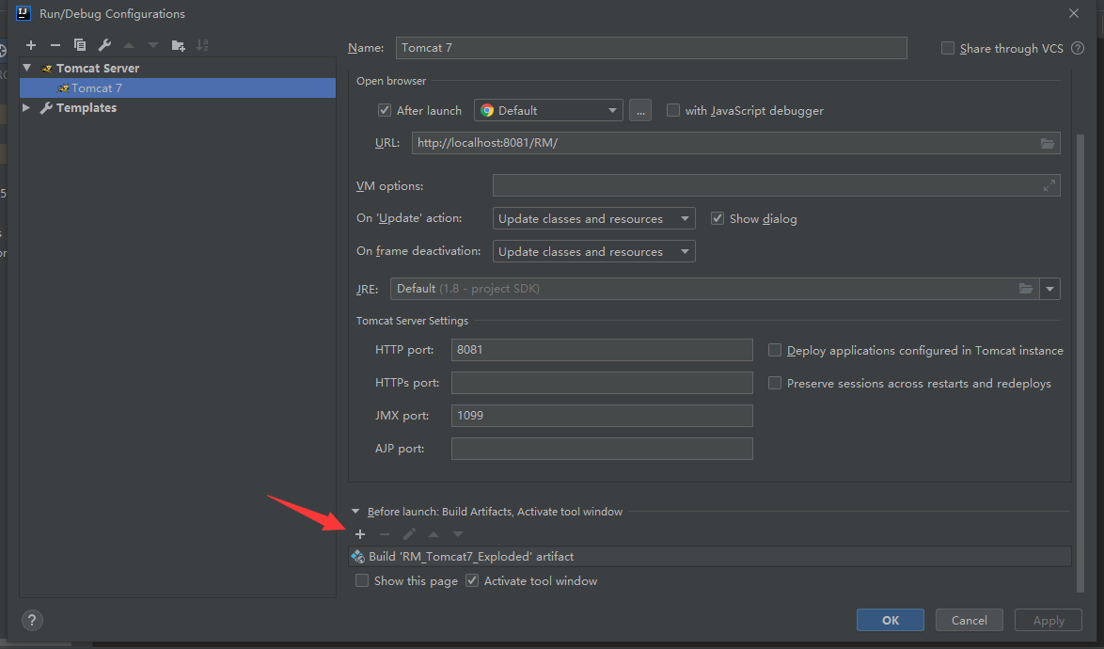Collapse the Before launch section
Image resolution: width=1104 pixels, height=649 pixels.
pos(355,512)
